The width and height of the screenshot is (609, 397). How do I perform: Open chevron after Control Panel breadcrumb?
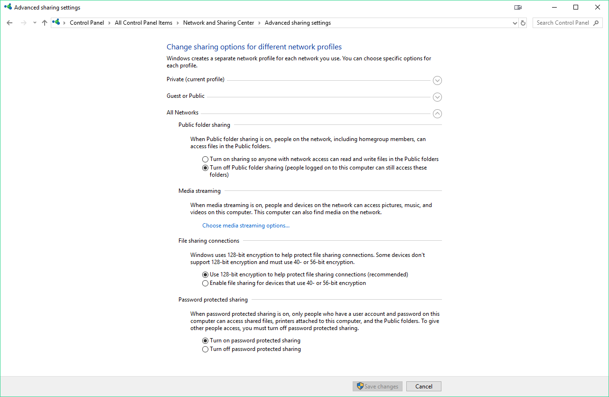[109, 23]
